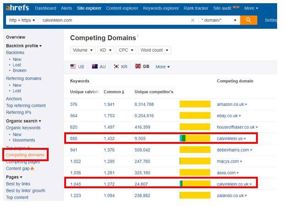284x207 pixels.
Task: Open the Overview sidebar item
Action: click(16, 38)
